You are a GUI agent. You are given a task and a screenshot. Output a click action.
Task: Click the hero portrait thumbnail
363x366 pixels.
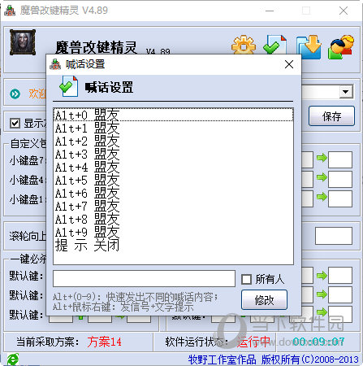[23, 42]
